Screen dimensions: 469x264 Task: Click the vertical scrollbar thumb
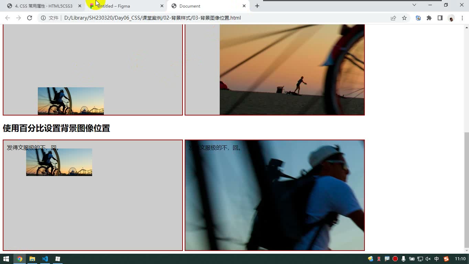(x=467, y=190)
